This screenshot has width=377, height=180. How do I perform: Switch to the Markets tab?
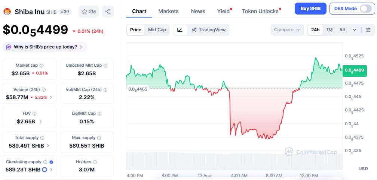(168, 11)
